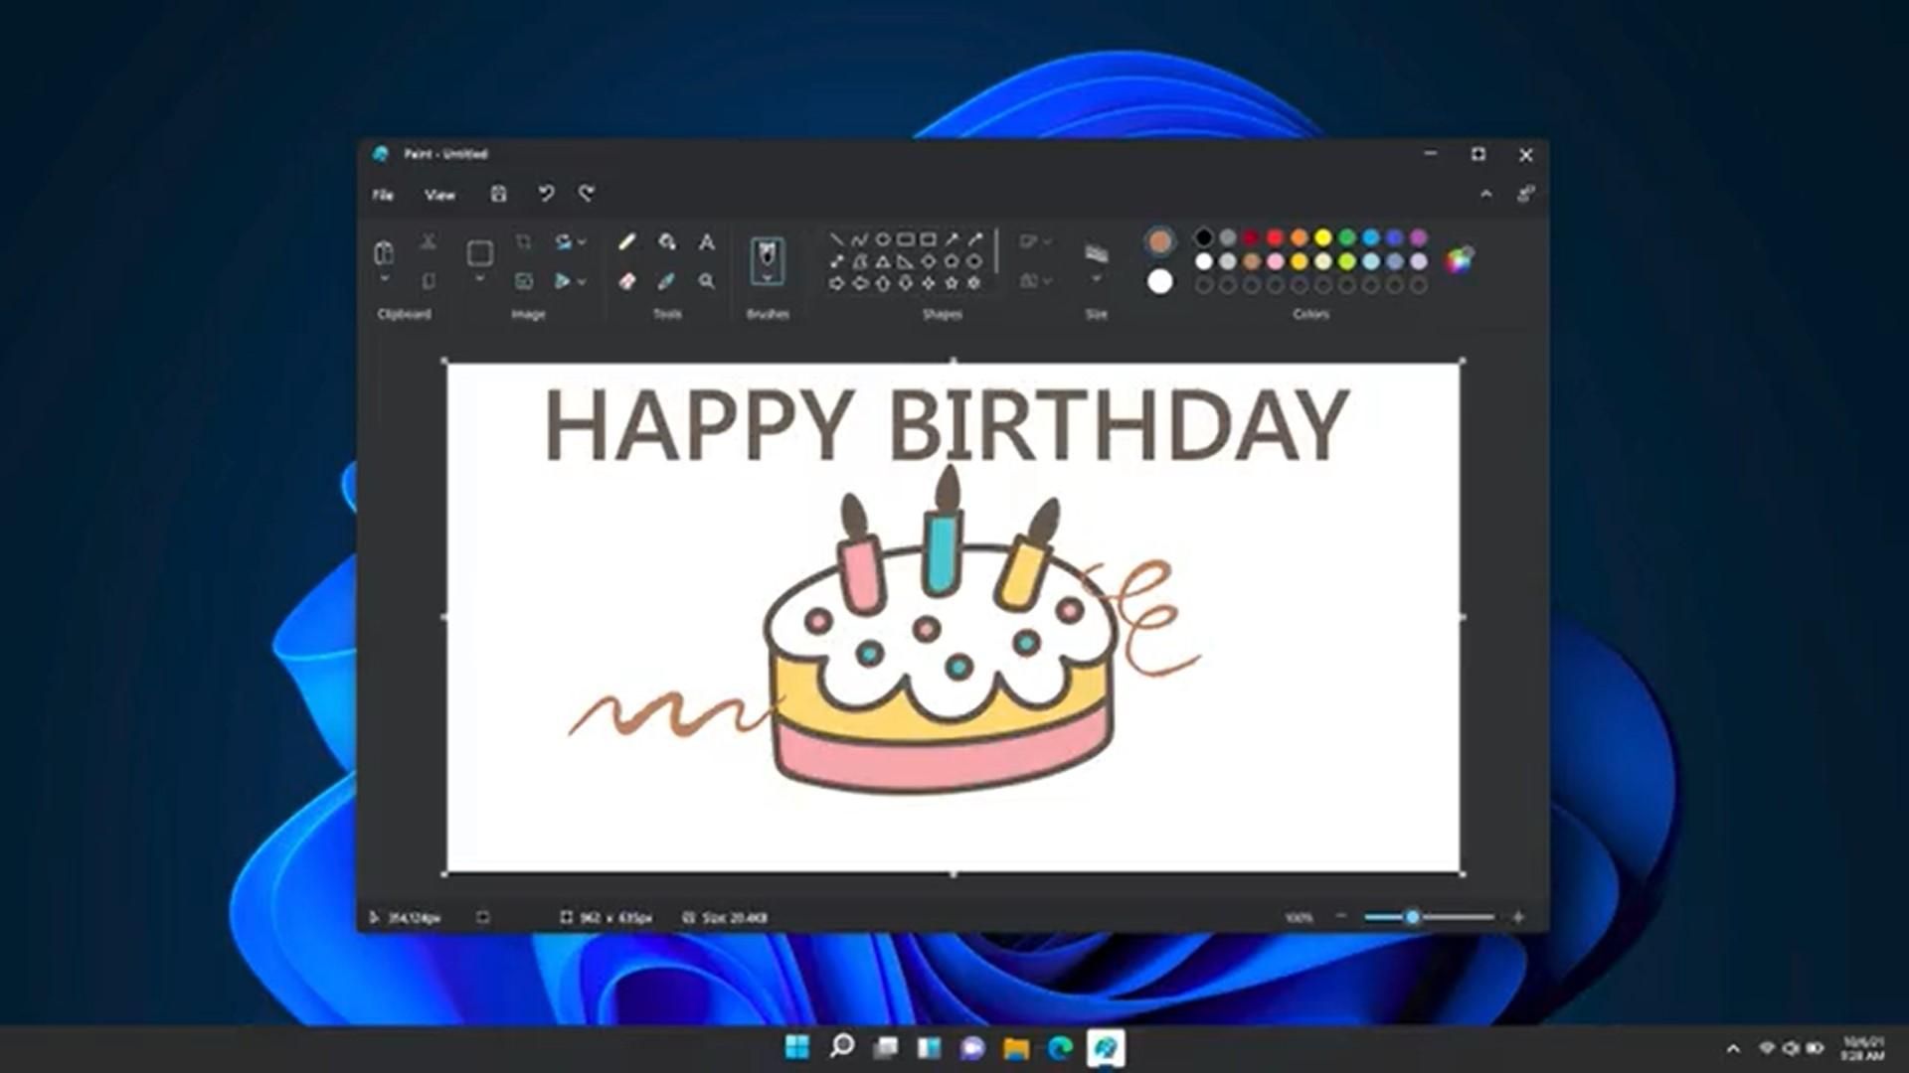Image resolution: width=1909 pixels, height=1073 pixels.
Task: Select the Fill with color tool
Action: pyautogui.click(x=667, y=241)
